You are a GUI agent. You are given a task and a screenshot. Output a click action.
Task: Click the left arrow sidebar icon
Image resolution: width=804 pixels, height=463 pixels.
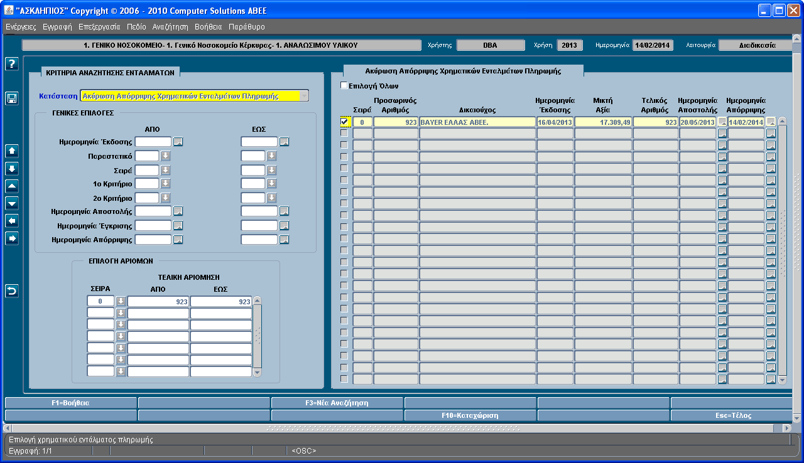coord(11,221)
